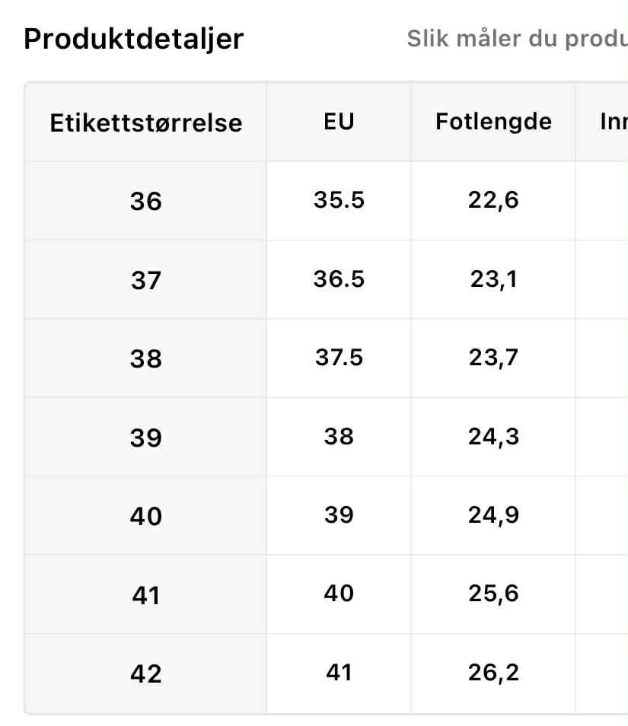Select the Fotlengde column header
The height and width of the screenshot is (726, 628).
(493, 122)
